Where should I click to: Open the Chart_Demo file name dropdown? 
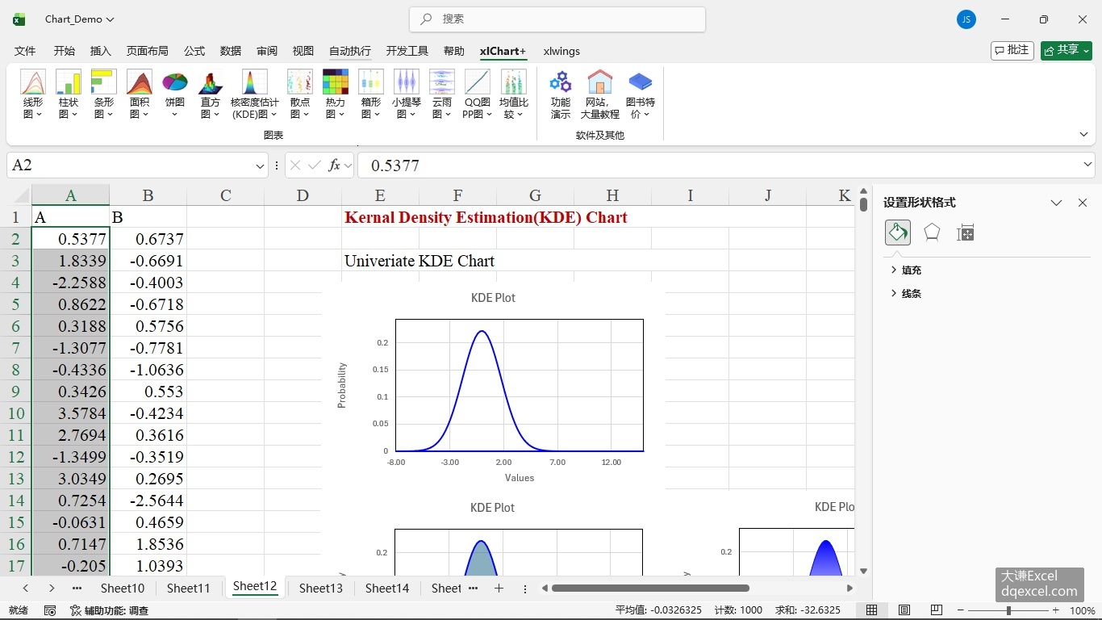pyautogui.click(x=80, y=19)
